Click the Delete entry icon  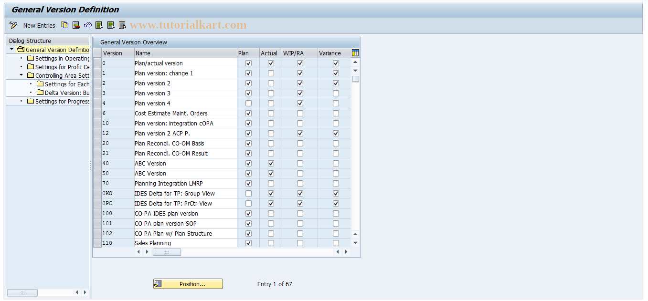pos(76,25)
